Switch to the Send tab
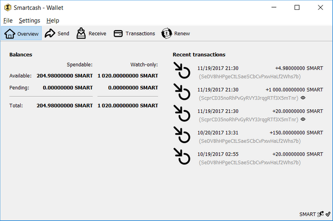Image resolution: width=333 pixels, height=221 pixels. pos(57,33)
